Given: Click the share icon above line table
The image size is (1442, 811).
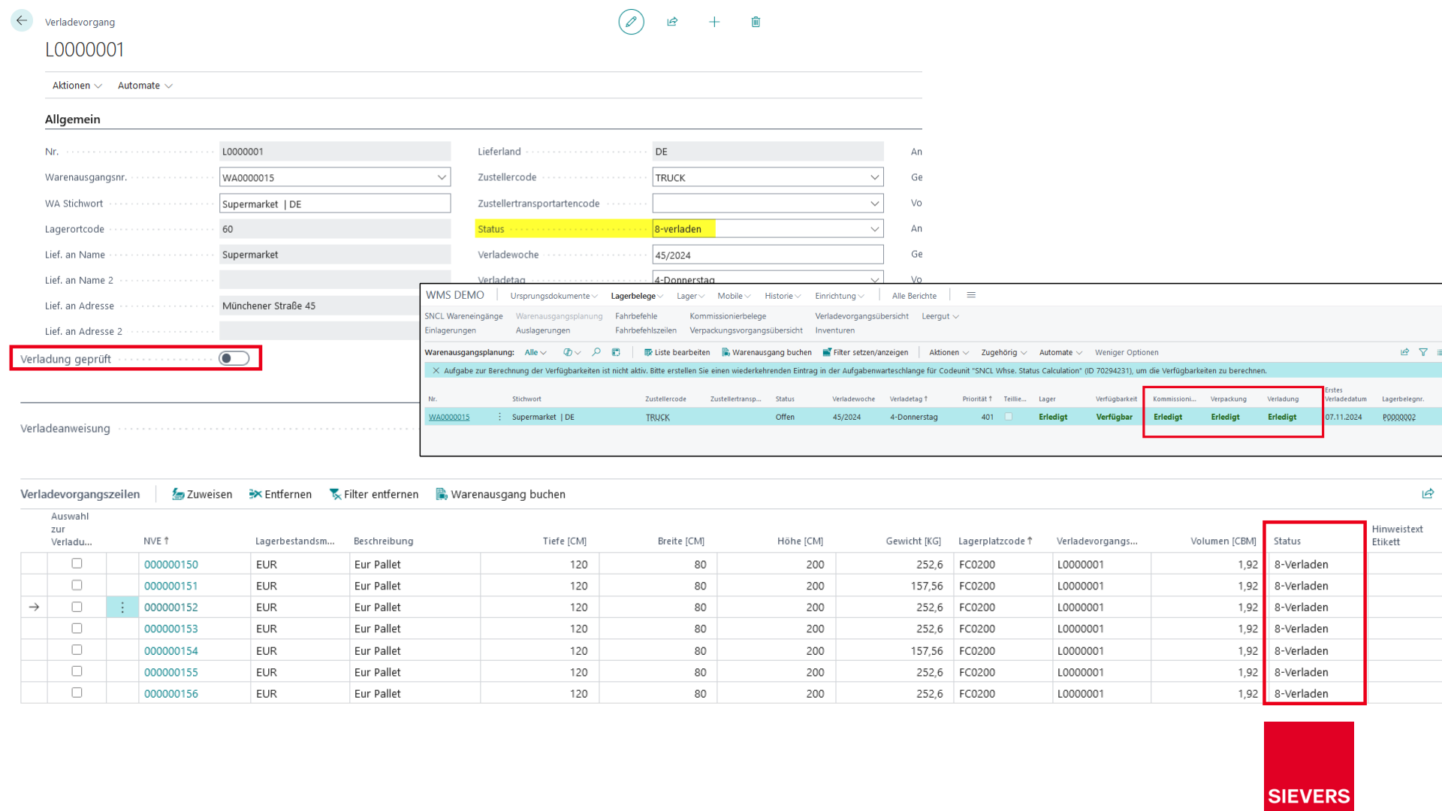Looking at the screenshot, I should tap(1428, 493).
